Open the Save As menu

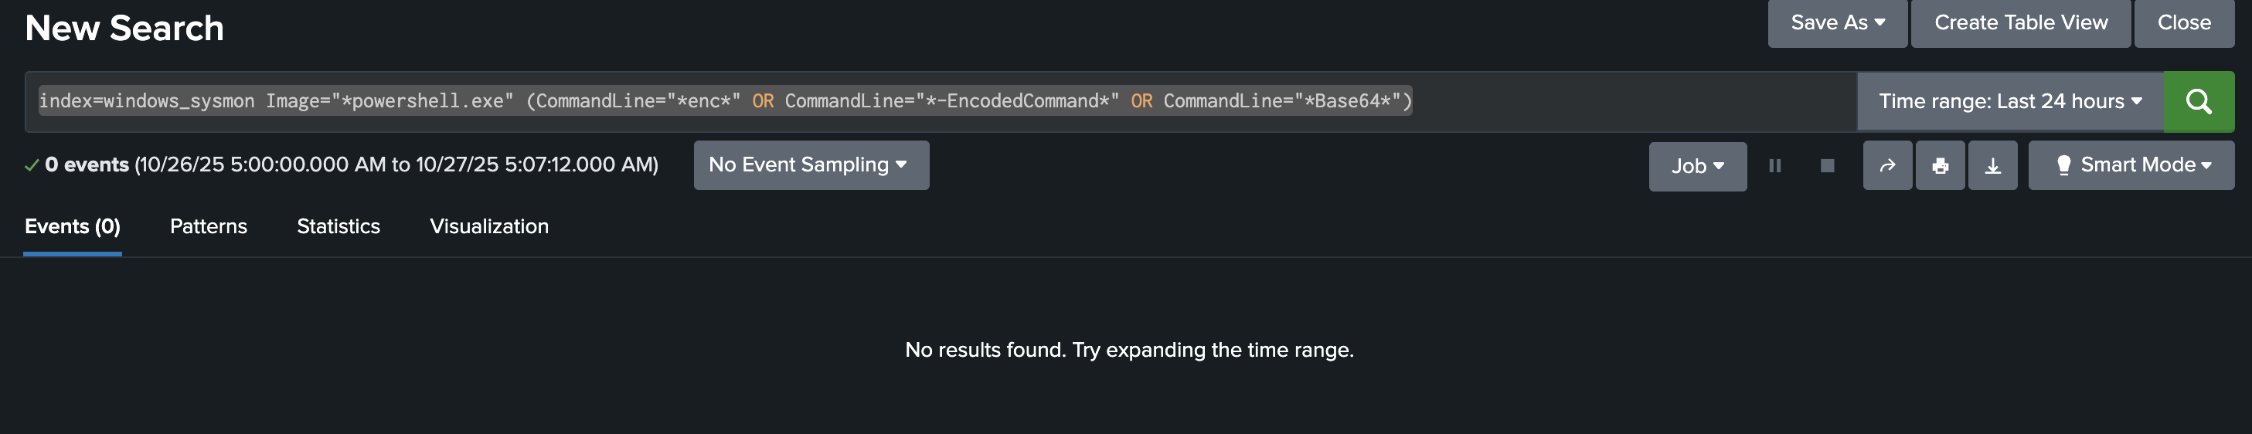1837,22
